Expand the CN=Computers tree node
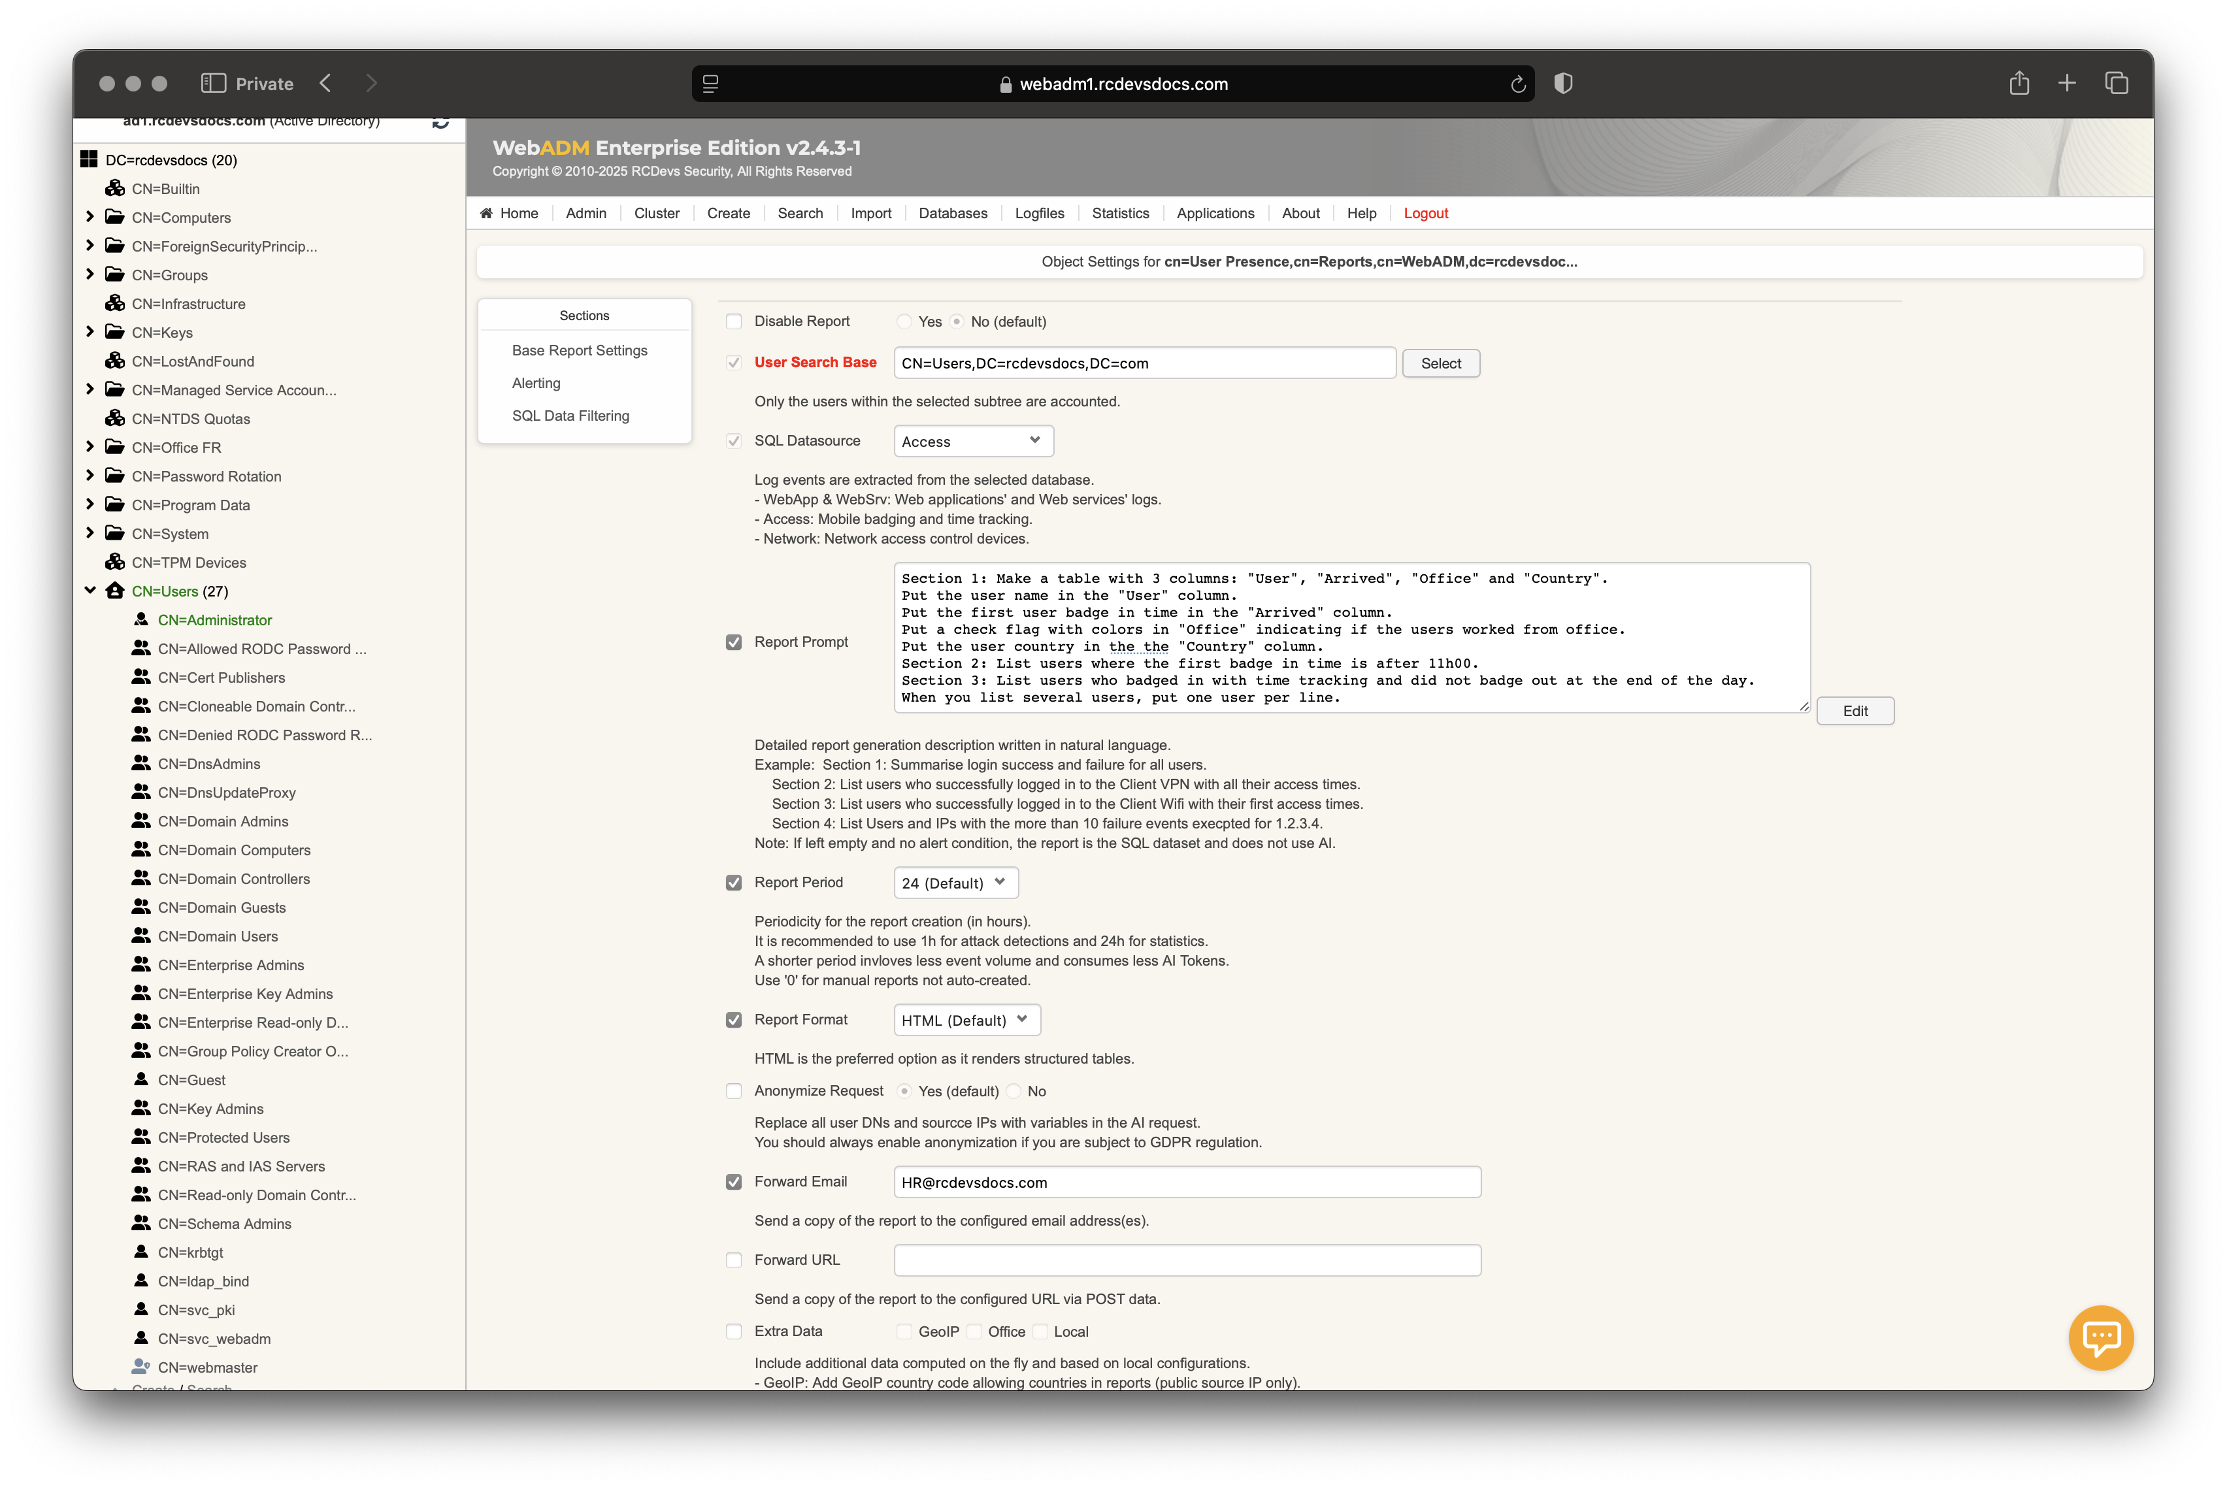The height and width of the screenshot is (1487, 2227). pyautogui.click(x=89, y=216)
